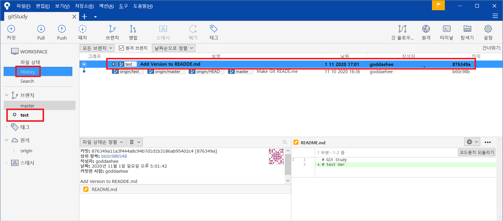Open the file status sort (파일 상태순 정렬) dropdown
Screen dimensions: 503x221
(x=103, y=142)
